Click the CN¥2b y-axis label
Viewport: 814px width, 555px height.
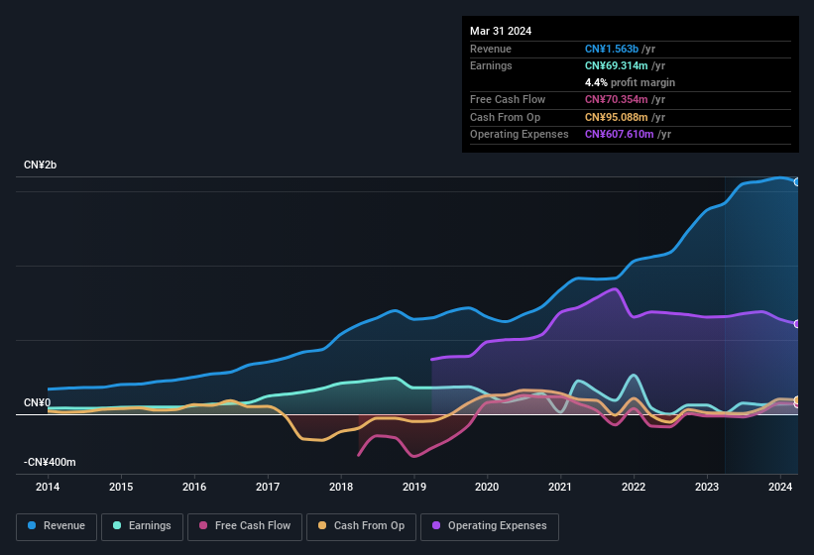[40, 165]
